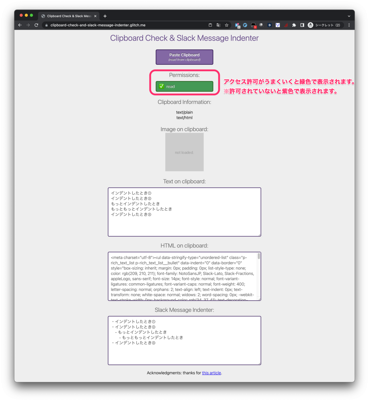Click the HTML textarea scrollbar thumb
This screenshot has height=401, width=369.
tap(259, 256)
